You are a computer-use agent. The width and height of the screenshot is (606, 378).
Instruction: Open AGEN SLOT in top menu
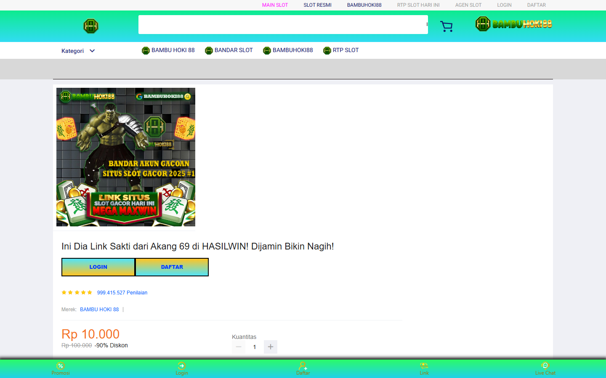click(x=468, y=5)
